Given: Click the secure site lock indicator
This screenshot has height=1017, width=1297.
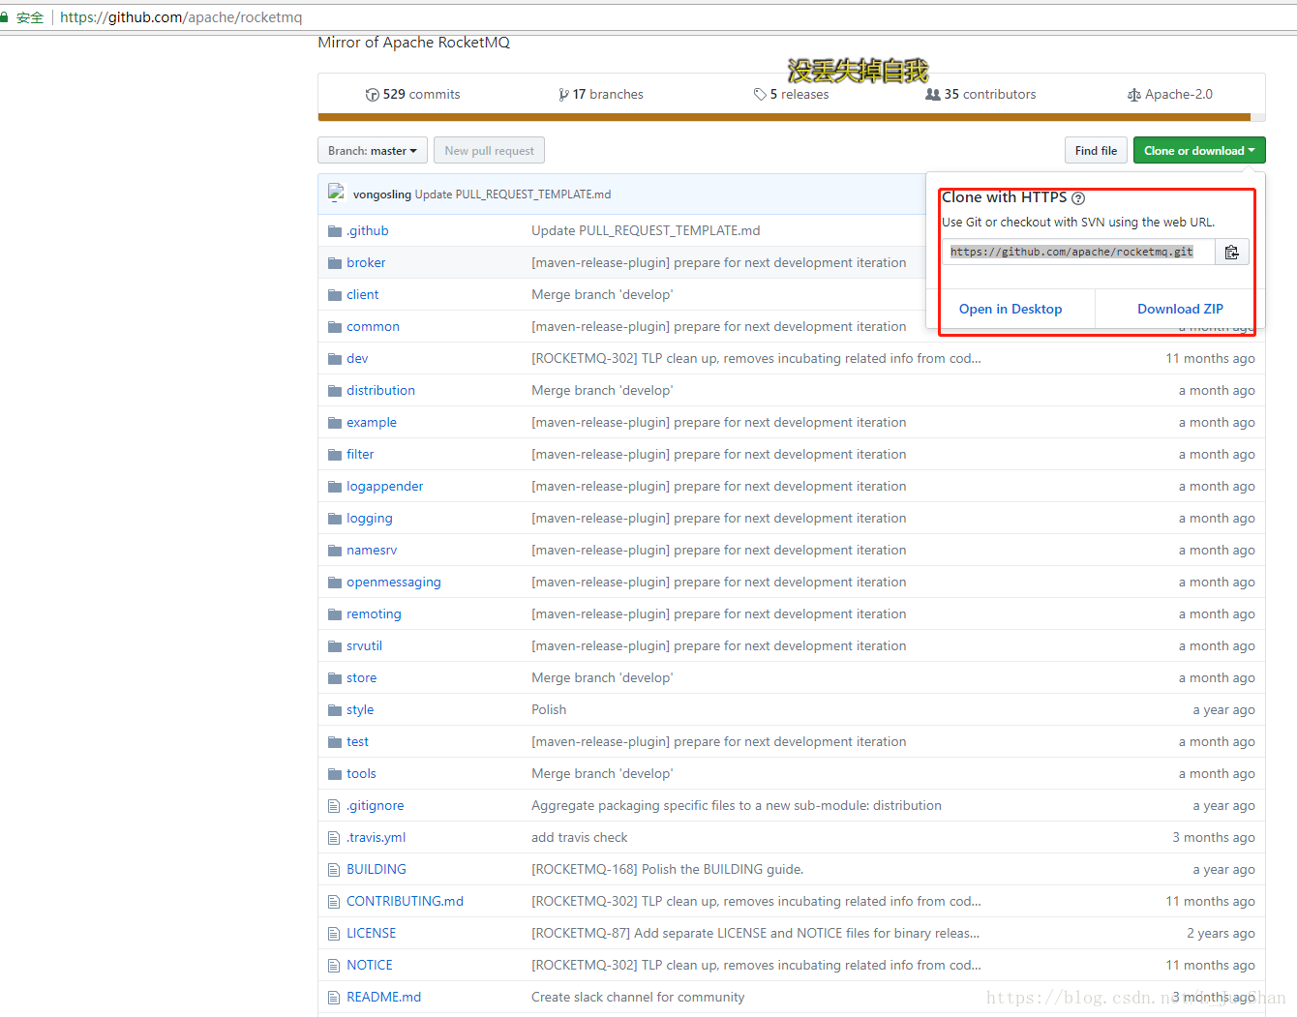Looking at the screenshot, I should coord(22,17).
